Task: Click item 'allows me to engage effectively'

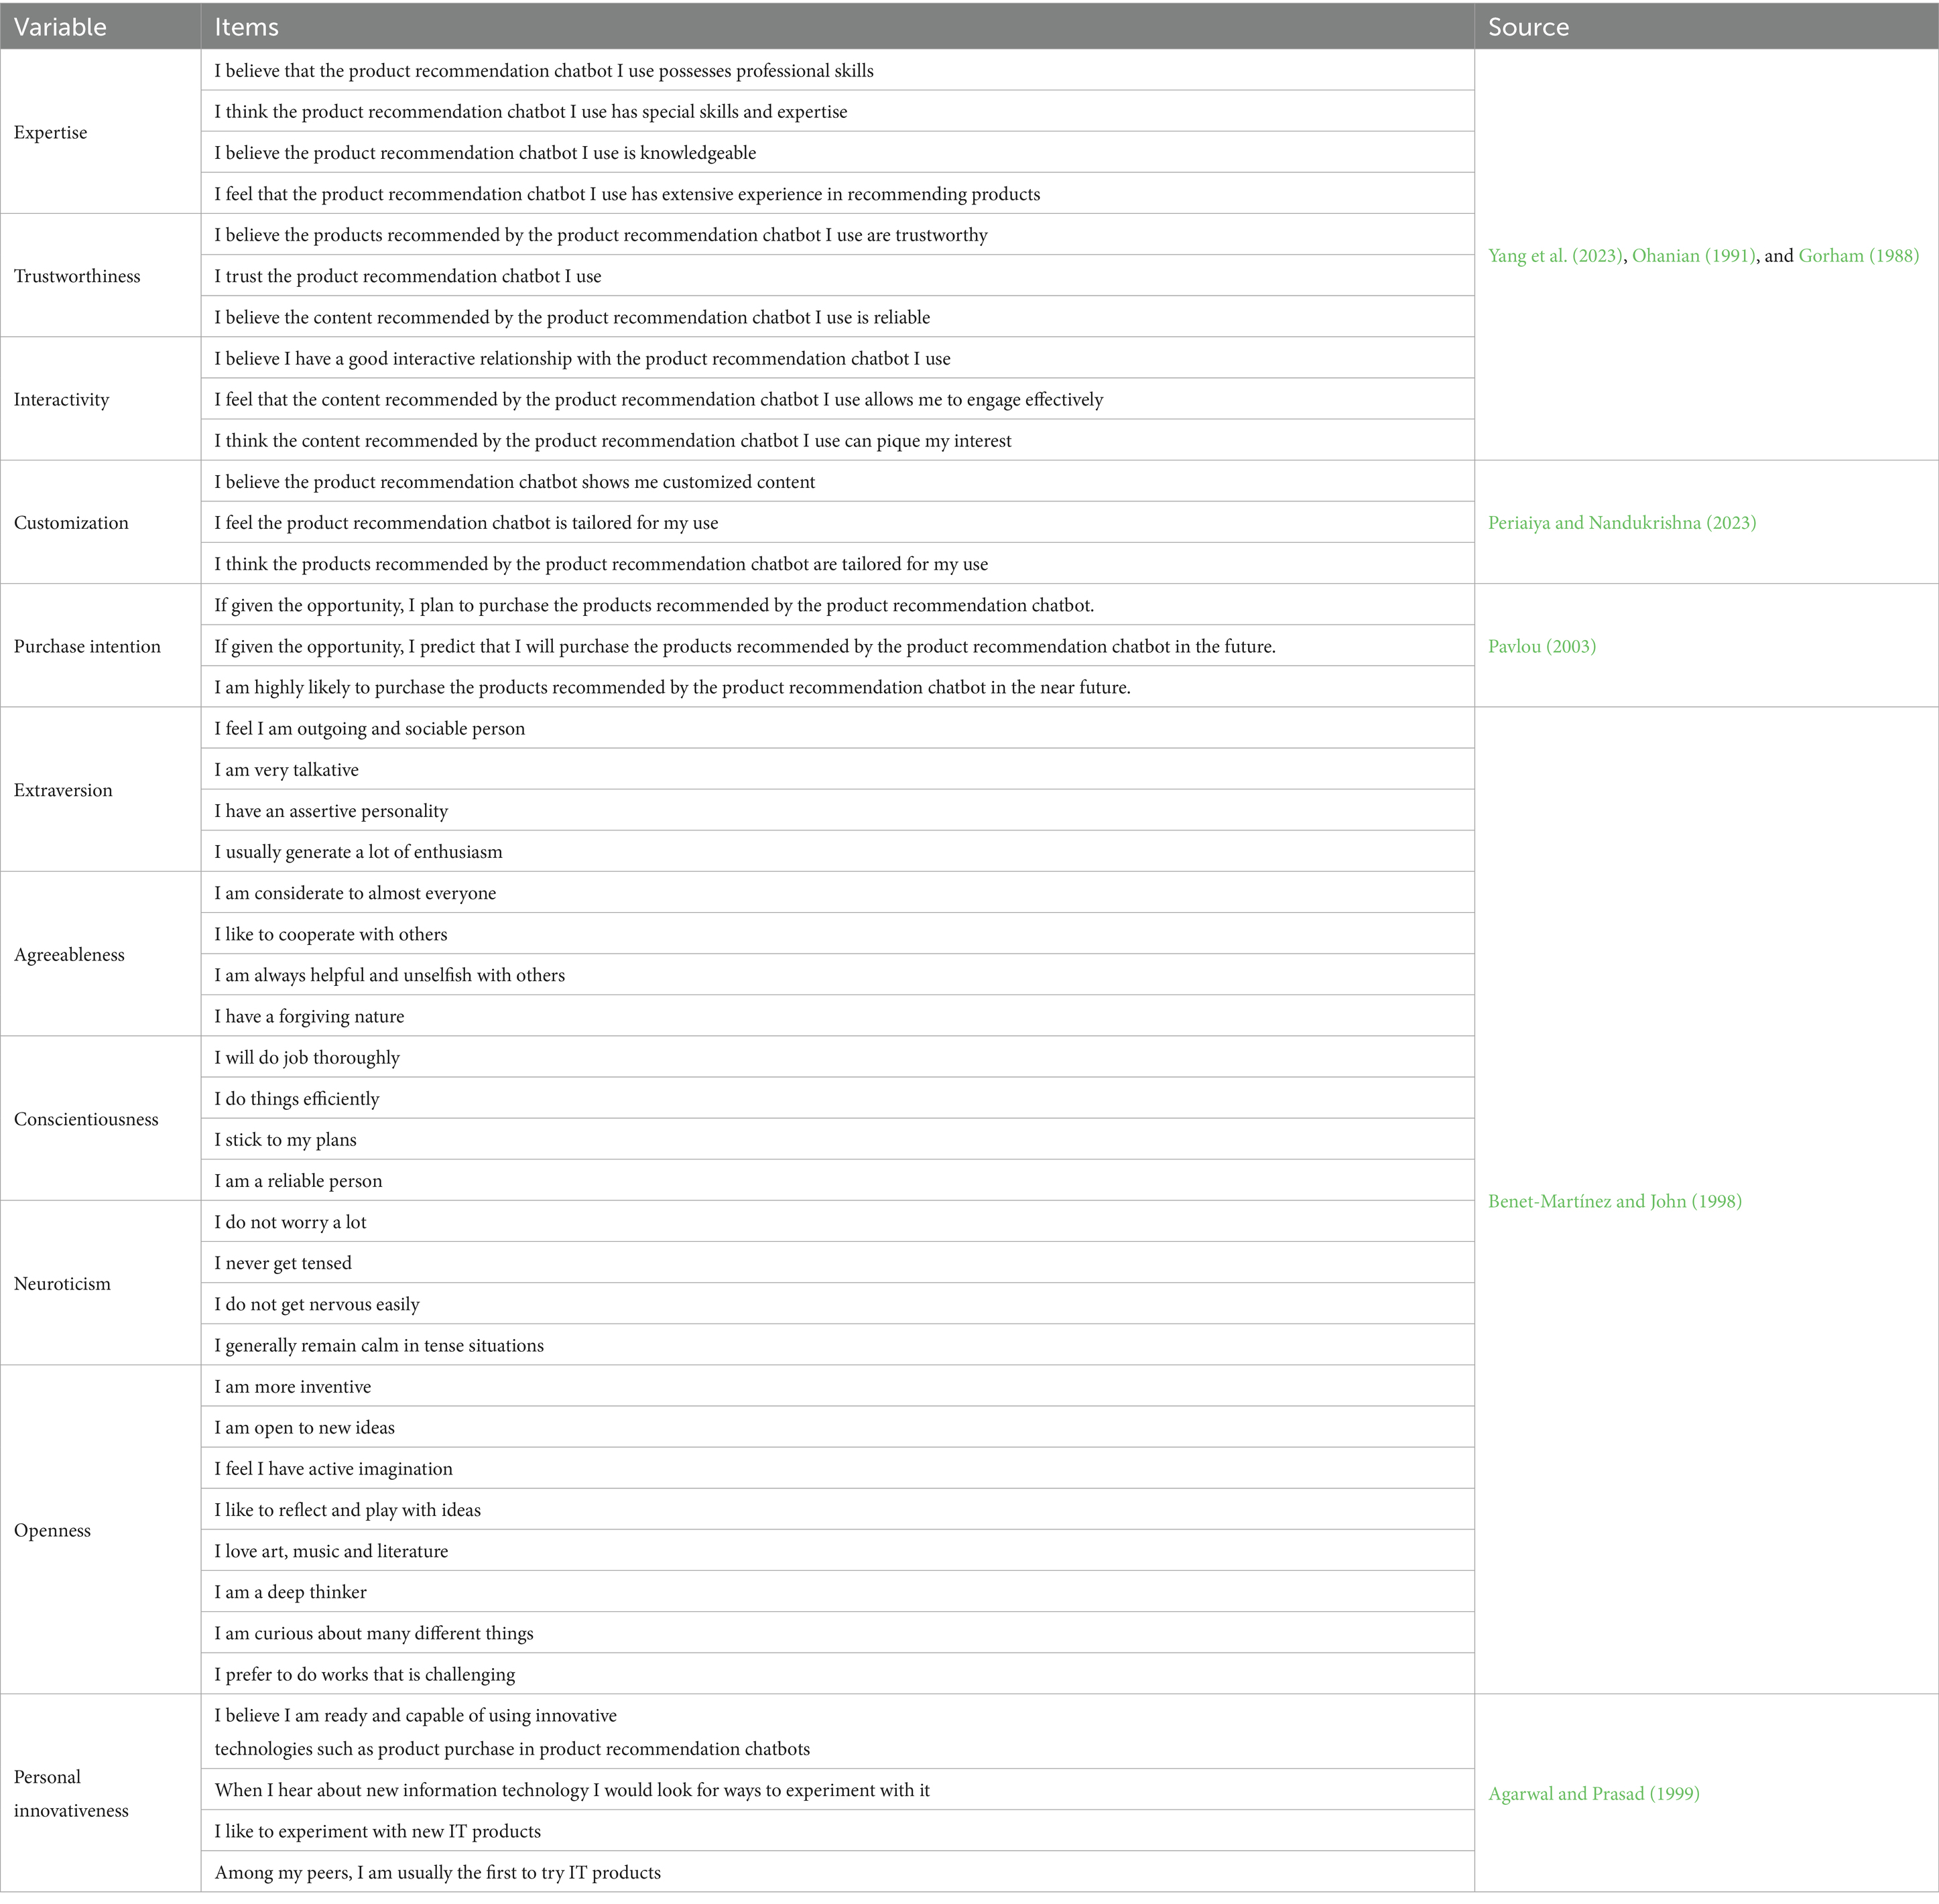Action: 838,399
